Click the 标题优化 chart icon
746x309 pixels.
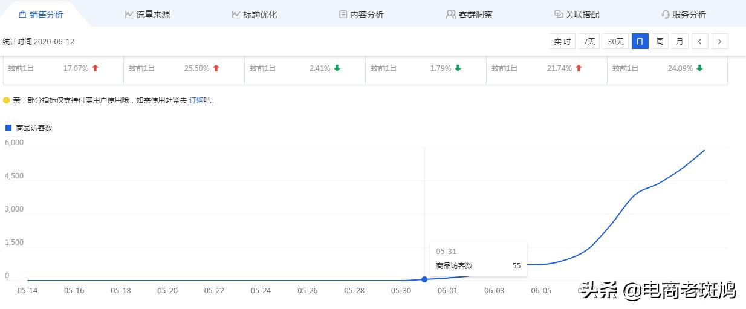point(236,14)
